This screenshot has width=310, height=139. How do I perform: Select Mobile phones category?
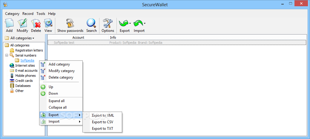25,76
